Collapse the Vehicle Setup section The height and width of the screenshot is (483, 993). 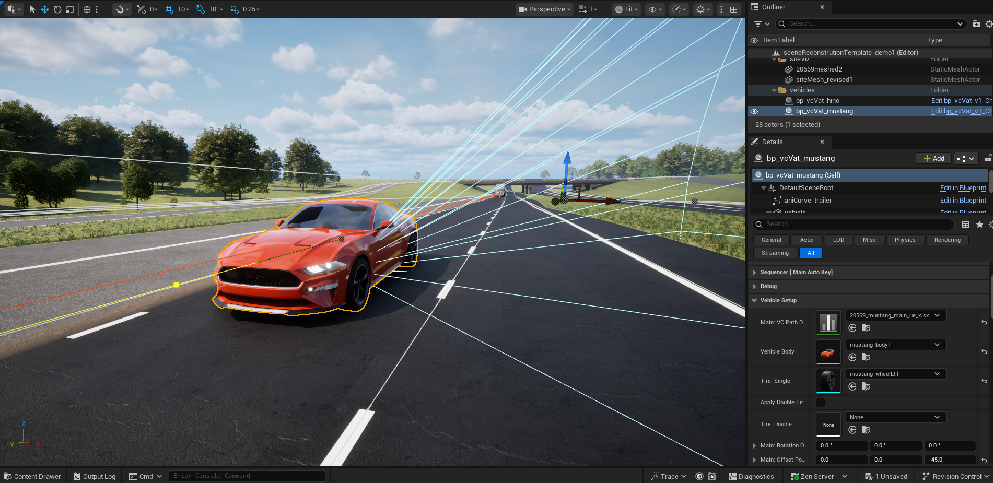tap(754, 301)
